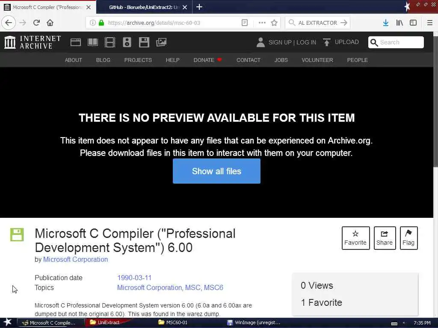Open the MSC topic link
This screenshot has width=438, height=328.
192,287
